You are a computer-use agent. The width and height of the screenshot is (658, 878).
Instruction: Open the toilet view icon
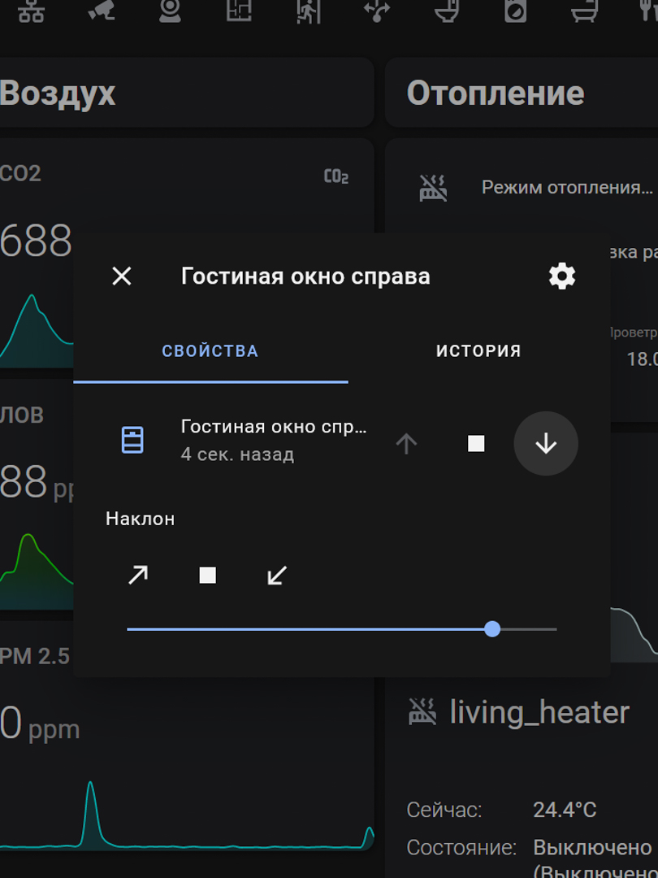pyautogui.click(x=447, y=11)
